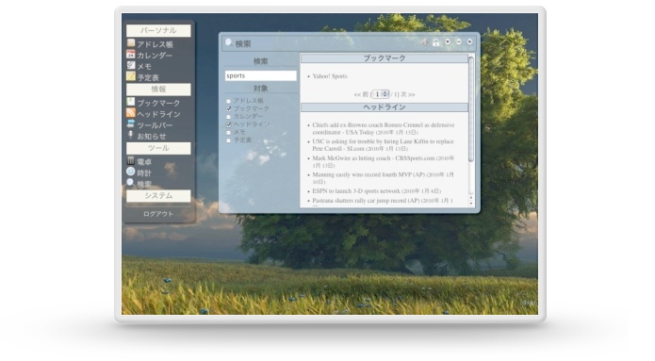Viewport: 655px width, 361px height.
Task: Open the ブックマーク bookmark sidebar icon
Action: pos(131,102)
